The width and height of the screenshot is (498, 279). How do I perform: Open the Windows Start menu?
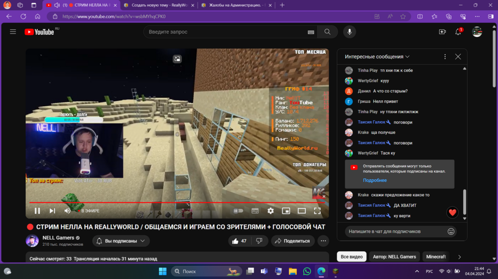[163, 272]
